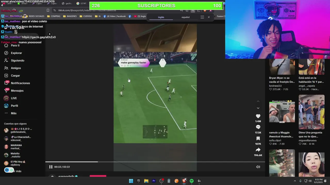Save video with bookmark icon
The image size is (330, 185).
tap(258, 138)
